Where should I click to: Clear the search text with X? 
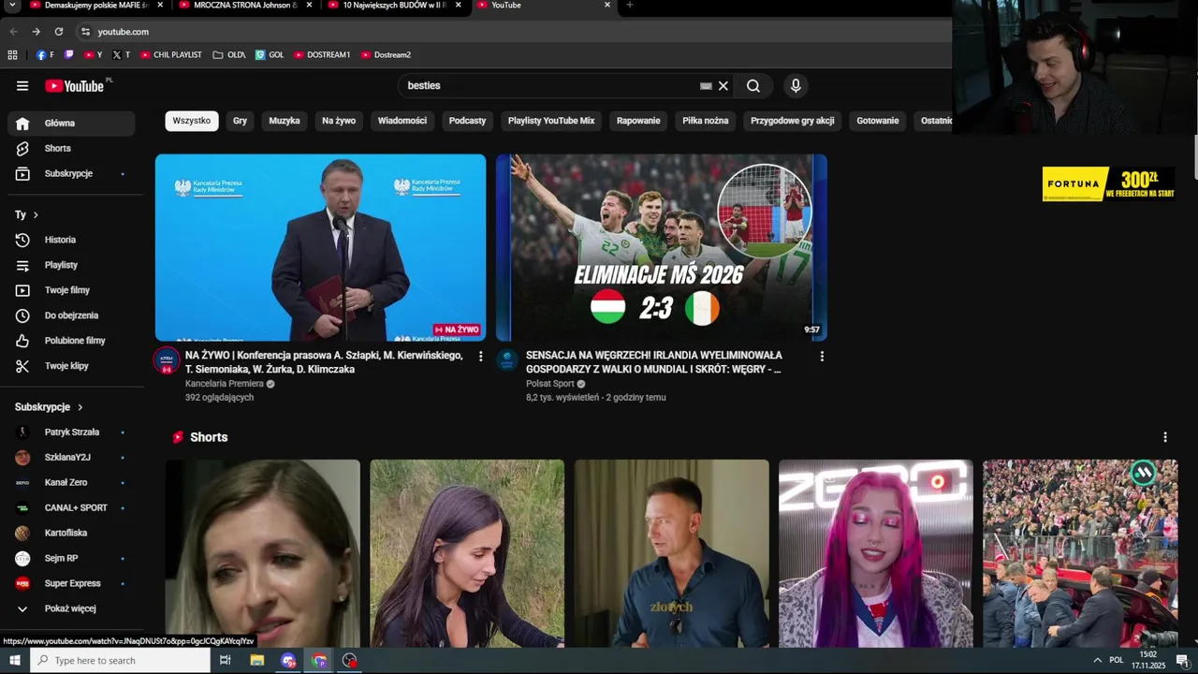tap(723, 86)
